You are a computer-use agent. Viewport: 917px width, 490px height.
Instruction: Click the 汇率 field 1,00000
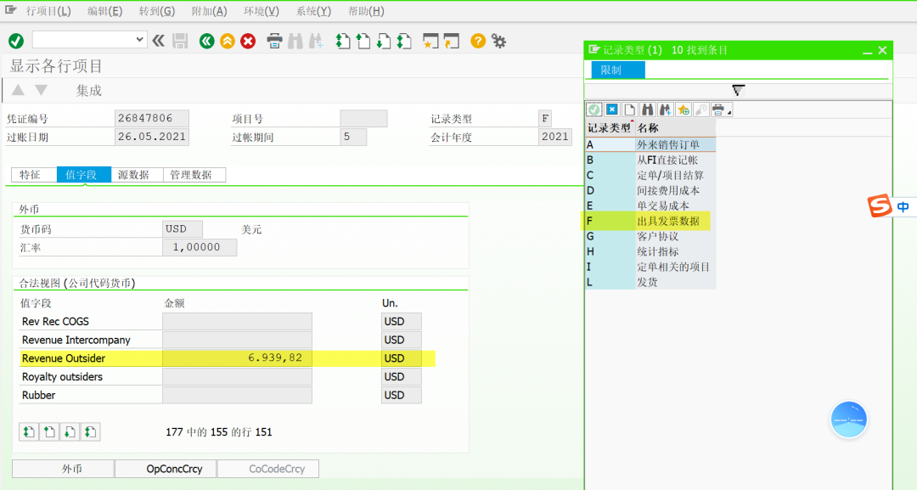(200, 247)
